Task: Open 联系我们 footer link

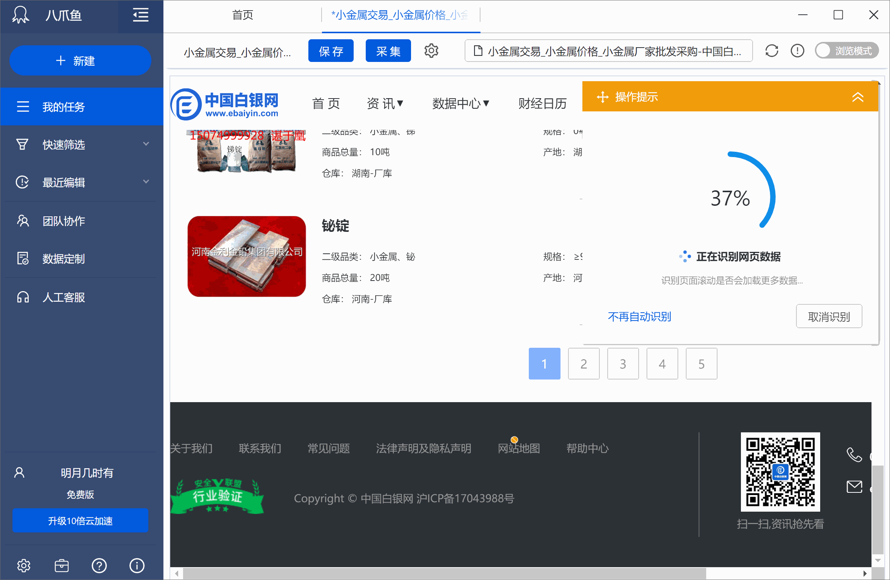Action: (x=260, y=448)
